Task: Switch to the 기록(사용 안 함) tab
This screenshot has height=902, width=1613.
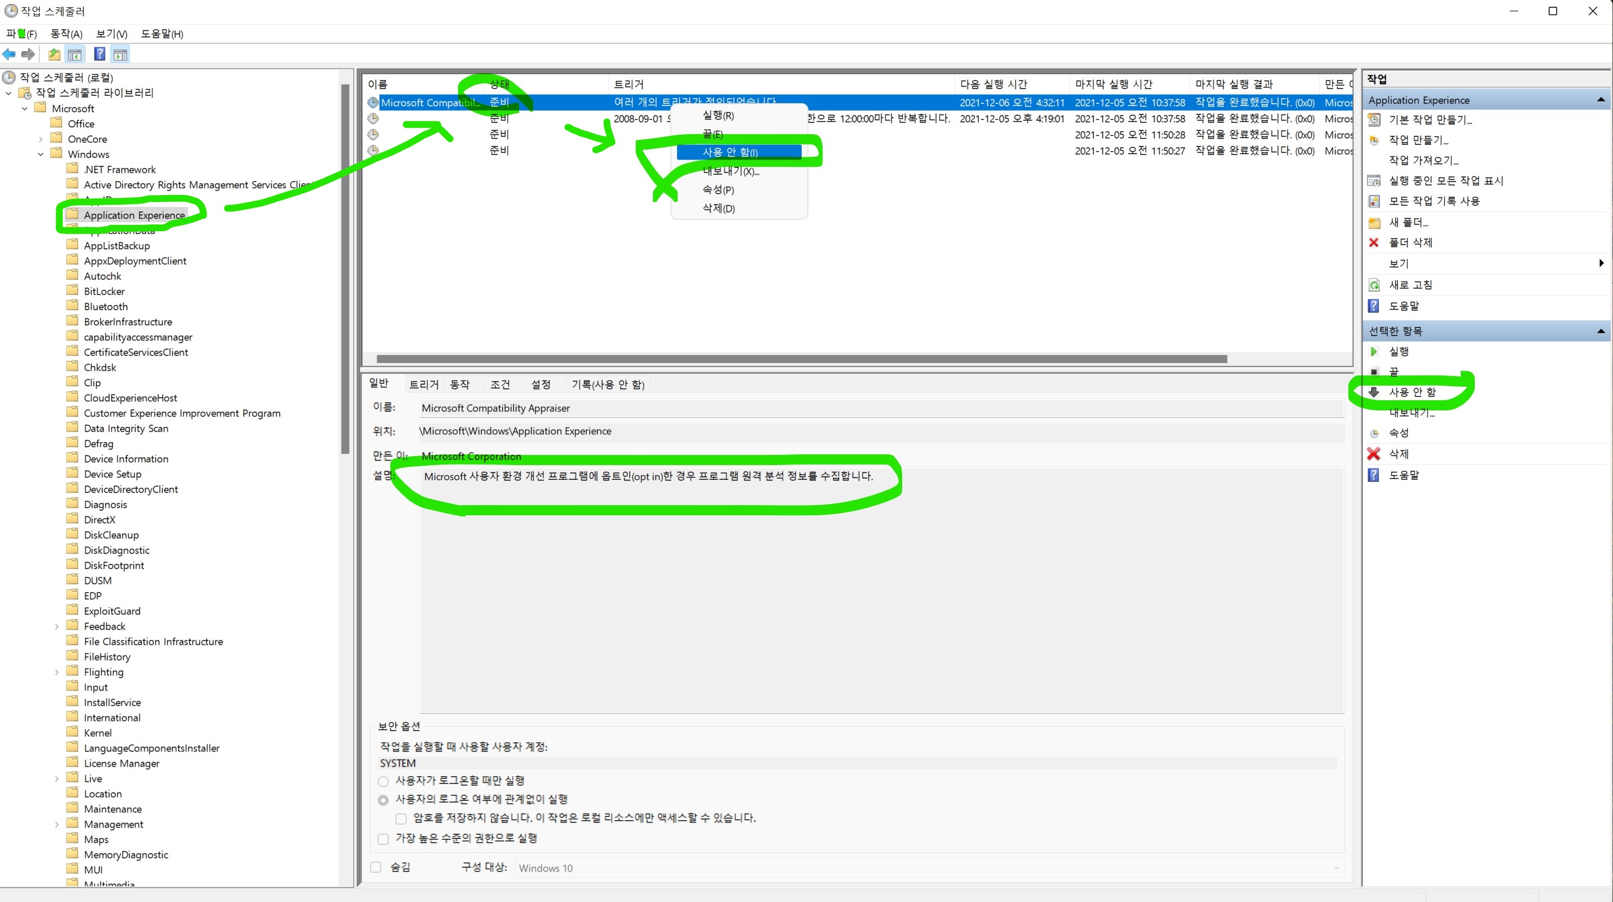Action: pyautogui.click(x=608, y=384)
